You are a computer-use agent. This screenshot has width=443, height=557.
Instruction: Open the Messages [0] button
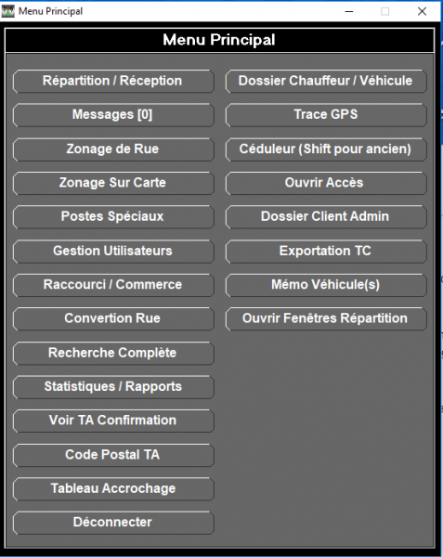coord(113,115)
